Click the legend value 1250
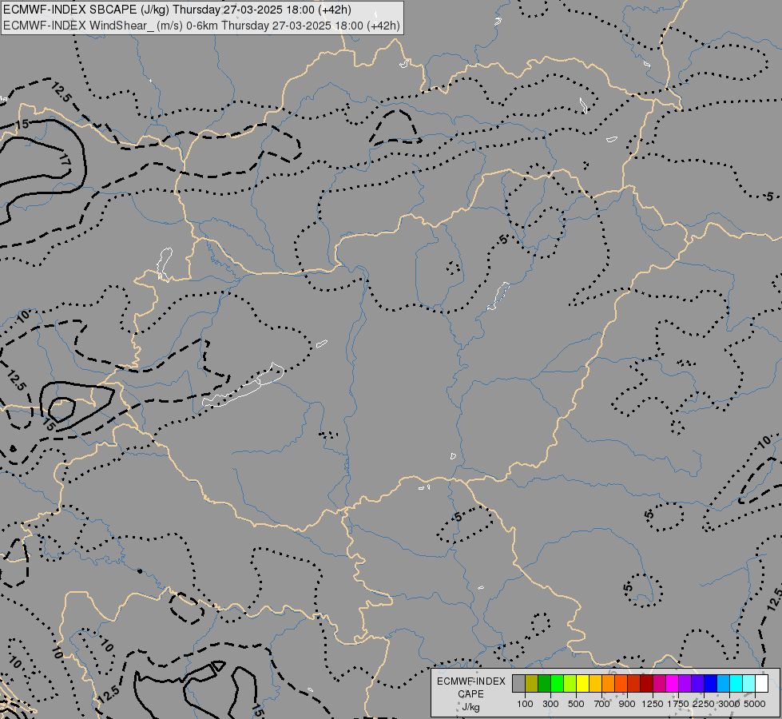Image resolution: width=782 pixels, height=719 pixels. [x=653, y=704]
